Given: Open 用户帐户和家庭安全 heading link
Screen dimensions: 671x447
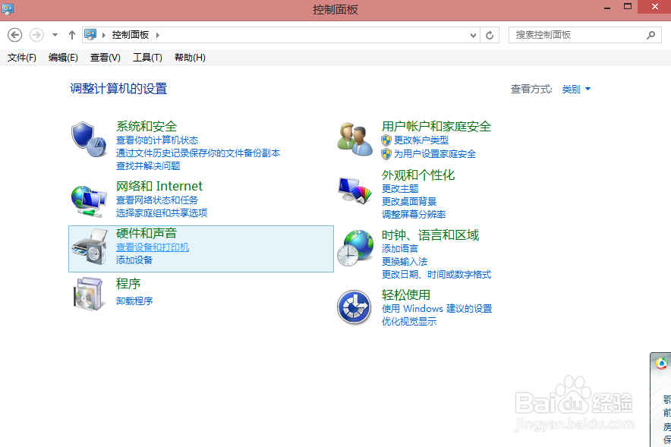Looking at the screenshot, I should (x=436, y=126).
